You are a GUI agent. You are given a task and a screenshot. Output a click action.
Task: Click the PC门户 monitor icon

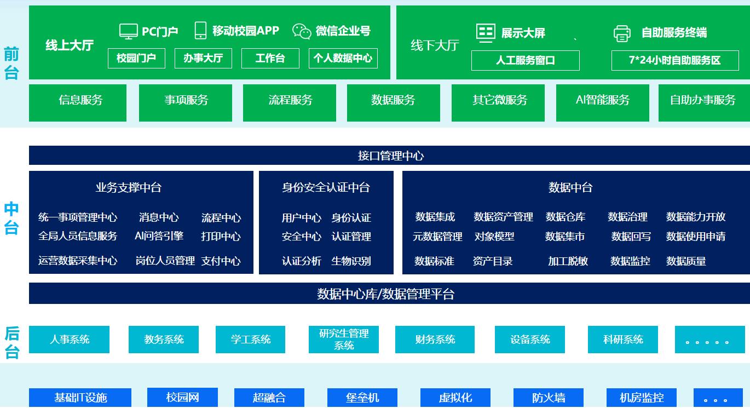pyautogui.click(x=128, y=31)
